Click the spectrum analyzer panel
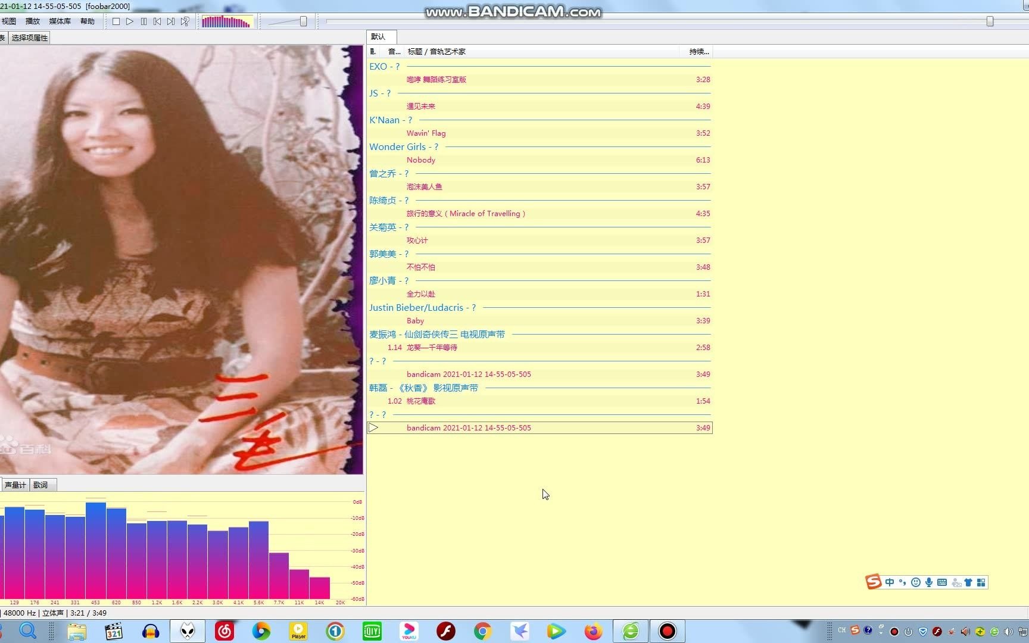Image resolution: width=1029 pixels, height=643 pixels. pyautogui.click(x=182, y=550)
